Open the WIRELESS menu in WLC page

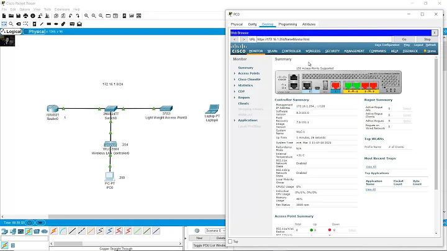point(313,51)
